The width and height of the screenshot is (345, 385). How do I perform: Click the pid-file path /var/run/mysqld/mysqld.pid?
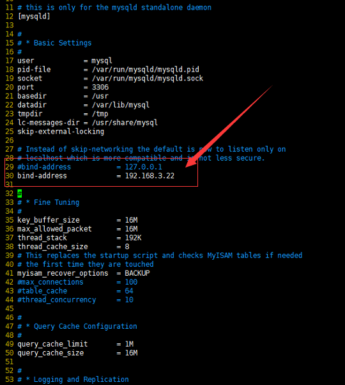[146, 70]
